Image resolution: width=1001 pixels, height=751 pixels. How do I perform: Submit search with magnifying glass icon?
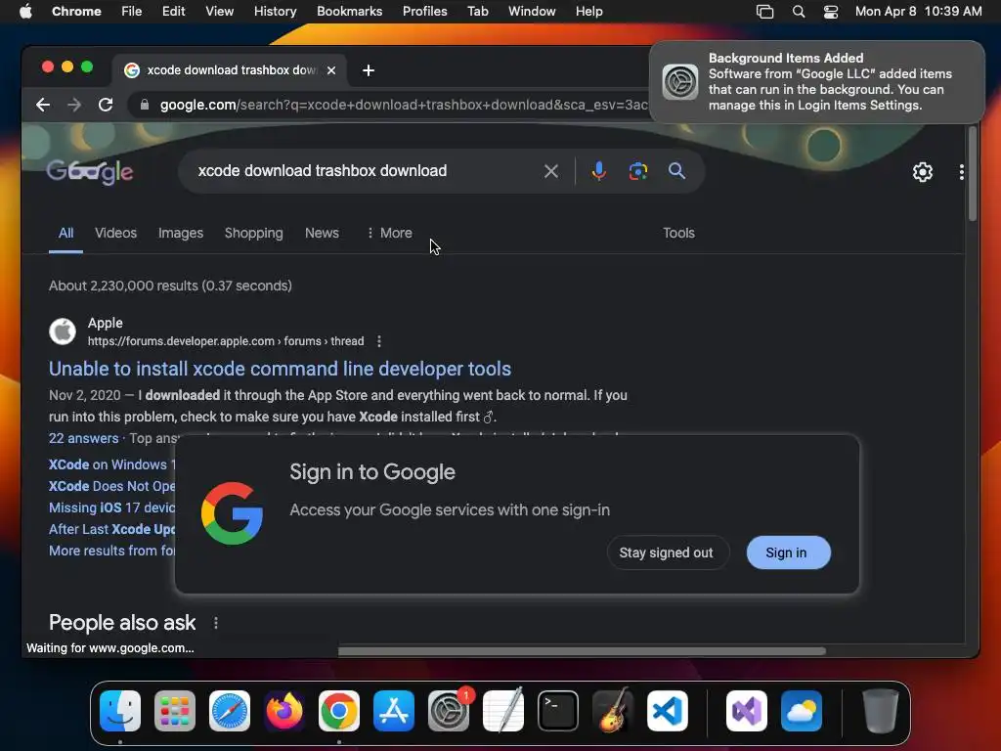coord(676,171)
